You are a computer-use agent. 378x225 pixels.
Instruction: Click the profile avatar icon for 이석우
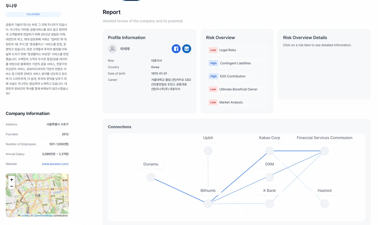tap(112, 49)
